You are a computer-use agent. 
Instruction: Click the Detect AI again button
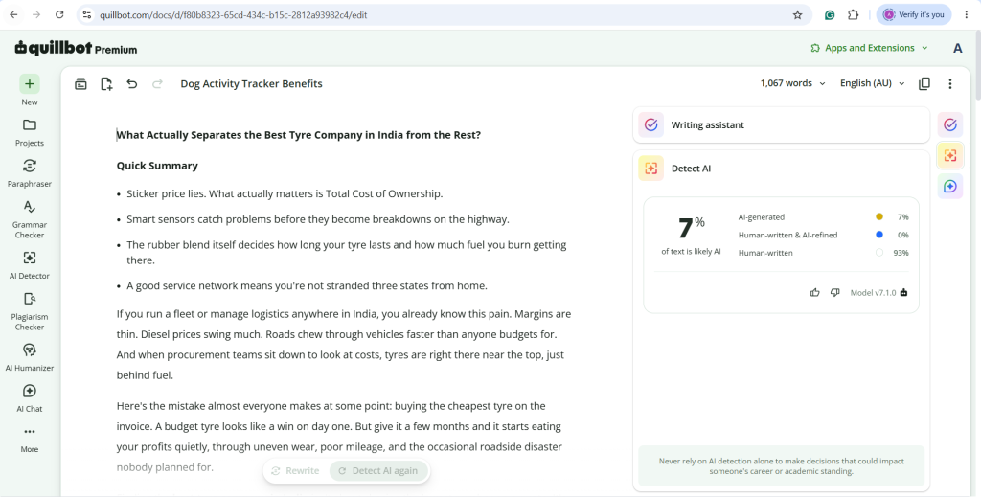point(378,471)
